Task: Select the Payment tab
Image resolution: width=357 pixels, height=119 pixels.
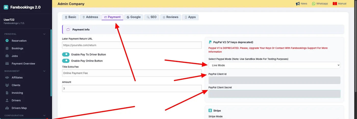Action: point(112,17)
